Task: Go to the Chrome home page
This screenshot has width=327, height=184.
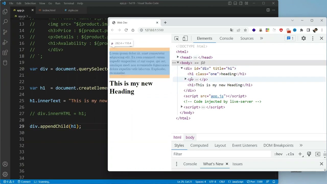Action: pyautogui.click(x=133, y=30)
